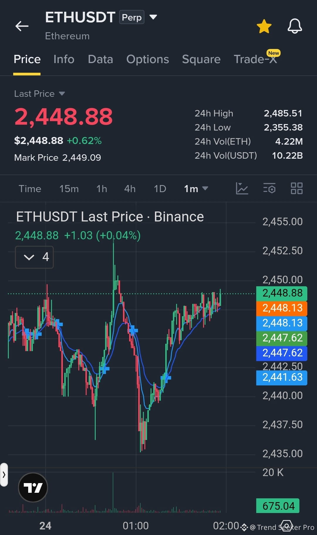
Task: Click the dark blue 2,447.62 label
Action: (x=282, y=353)
